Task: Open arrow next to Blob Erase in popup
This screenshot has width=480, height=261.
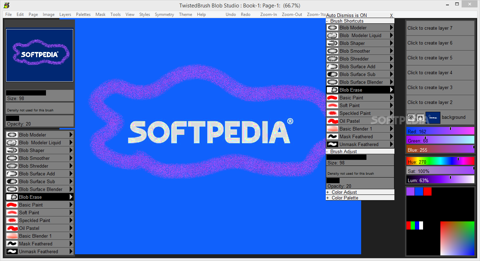Action: pos(392,90)
